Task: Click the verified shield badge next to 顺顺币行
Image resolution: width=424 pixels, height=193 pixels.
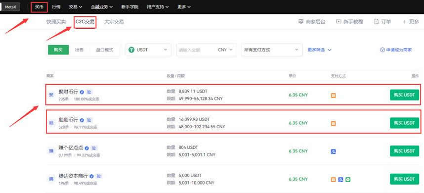Action: point(82,120)
